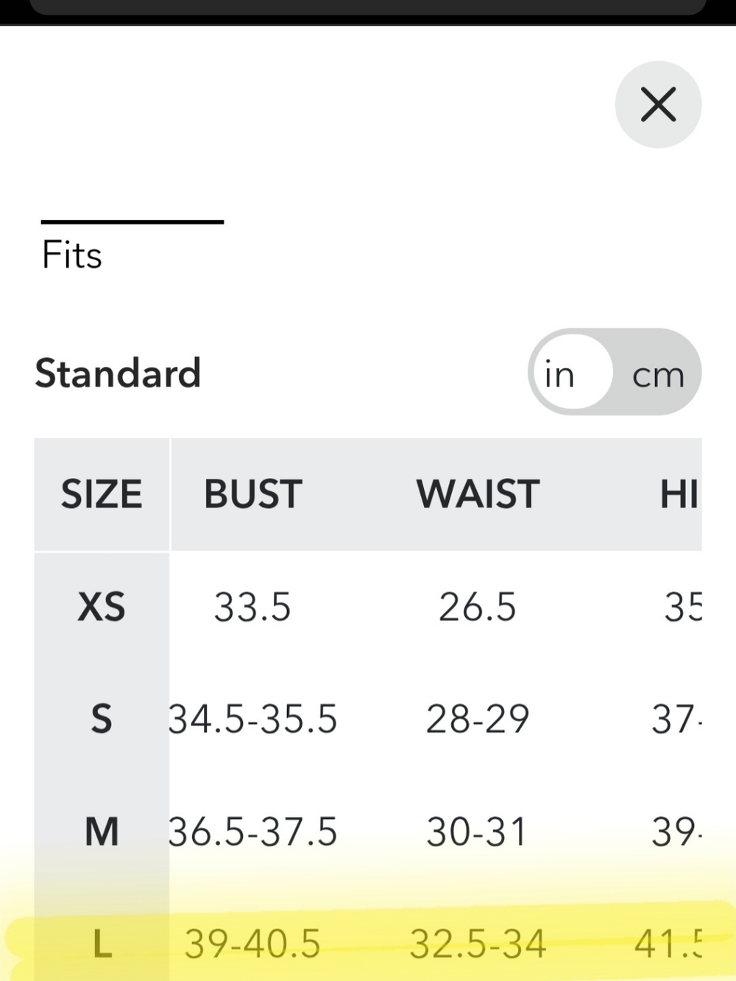Click the partially visible HIP header
This screenshot has height=981, width=736.
pos(679,493)
